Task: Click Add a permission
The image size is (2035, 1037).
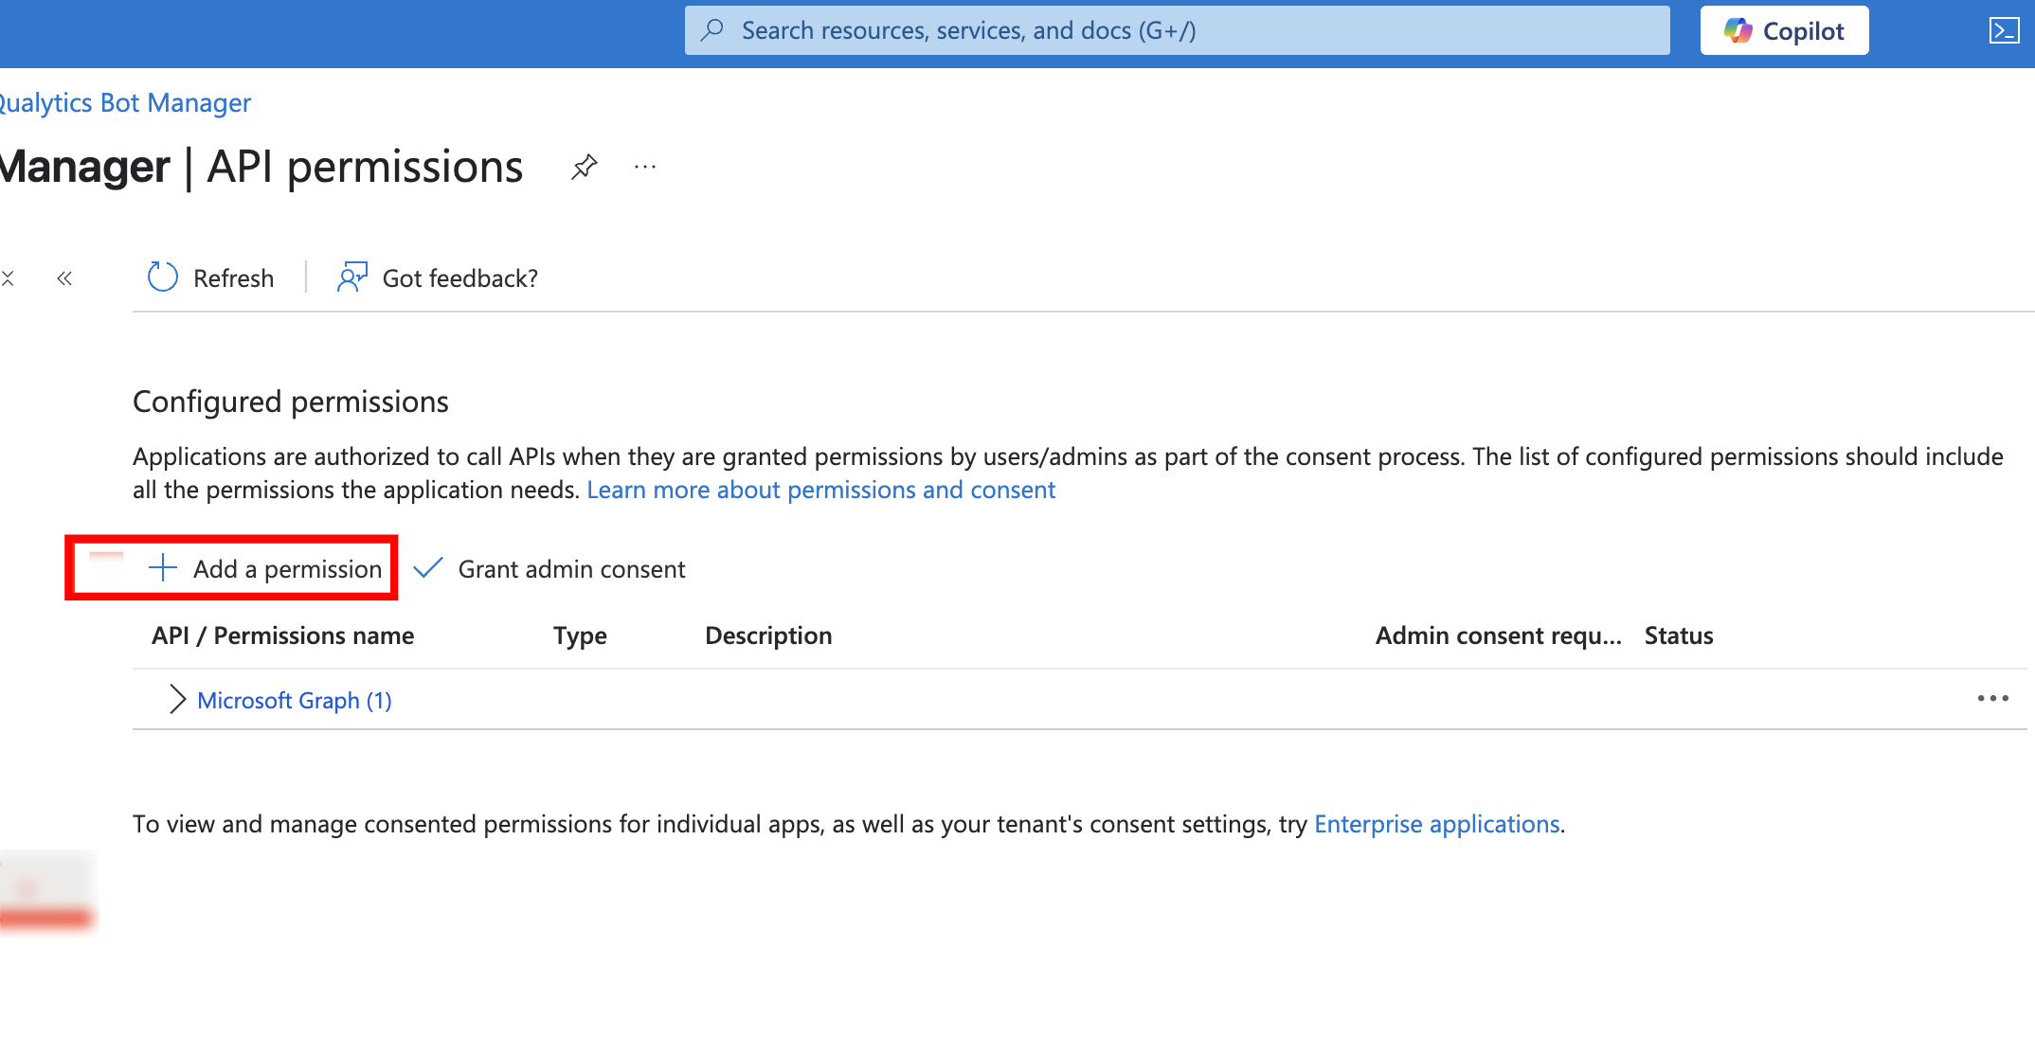Action: point(286,568)
